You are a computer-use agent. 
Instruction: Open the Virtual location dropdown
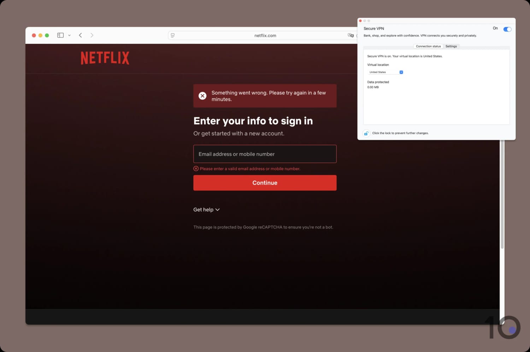pos(385,72)
